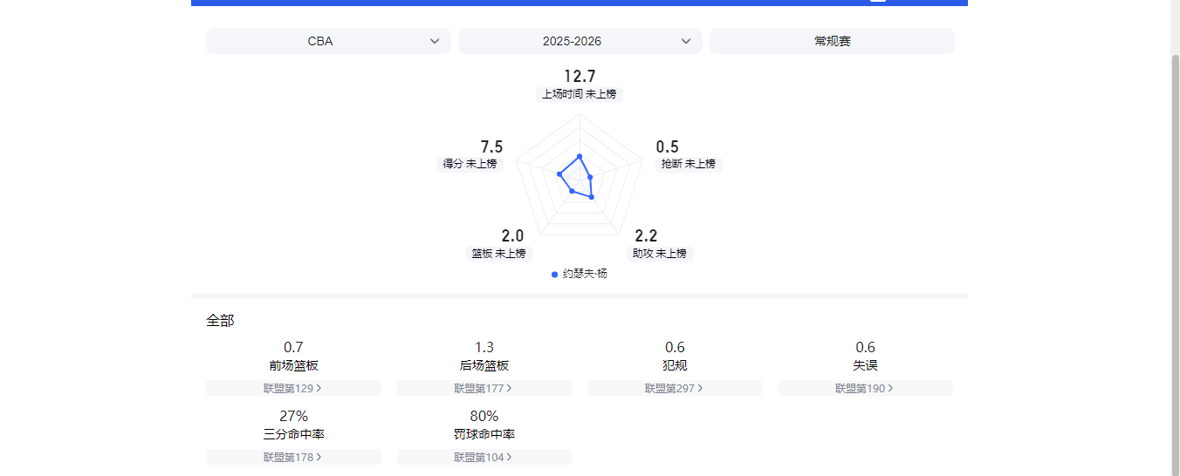Viewport: 1180px width, 476px height.
Task: Select the 全部 stats section tab
Action: coord(220,321)
